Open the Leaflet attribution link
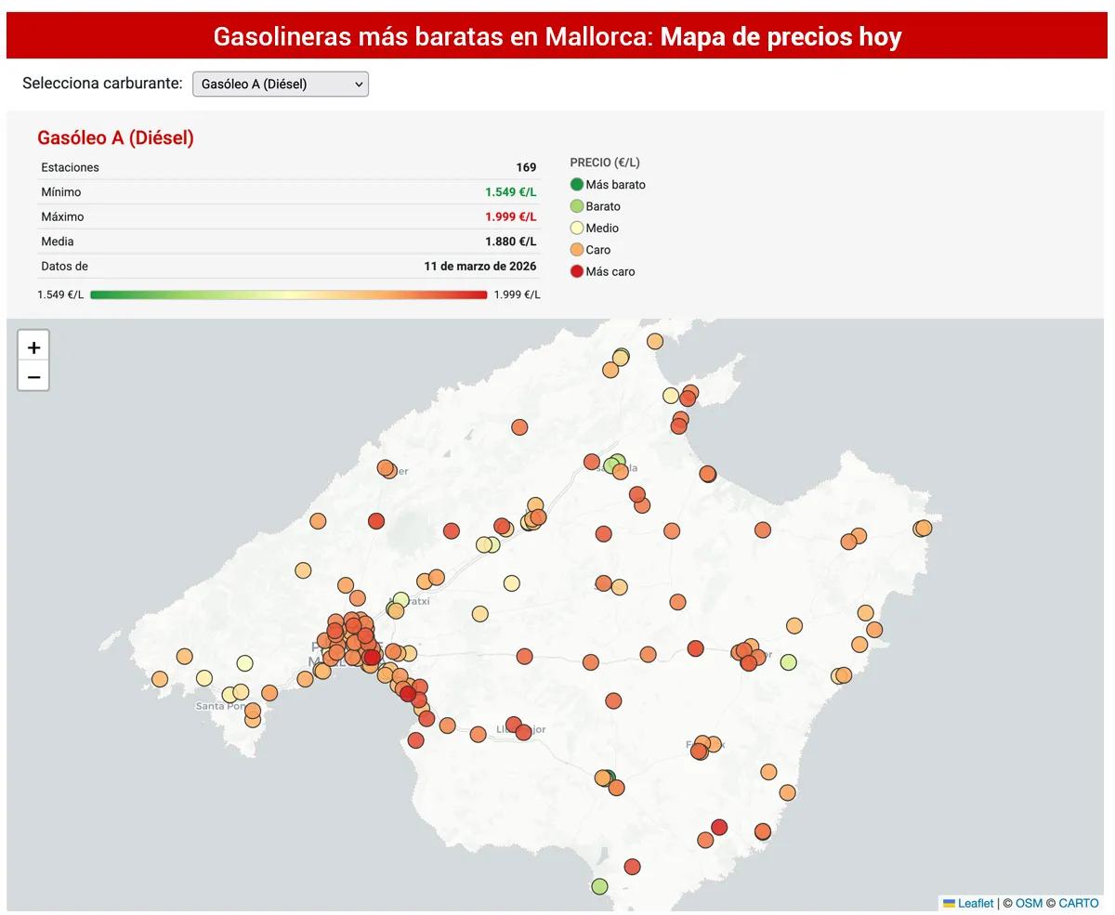This screenshot has height=915, width=1115. (975, 903)
